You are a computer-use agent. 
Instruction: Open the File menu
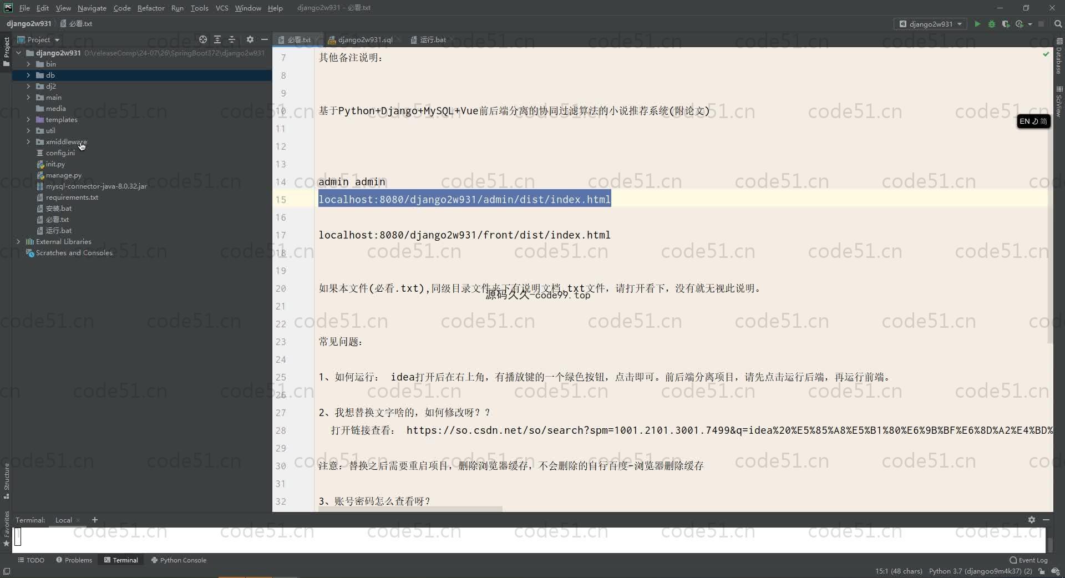[x=24, y=8]
